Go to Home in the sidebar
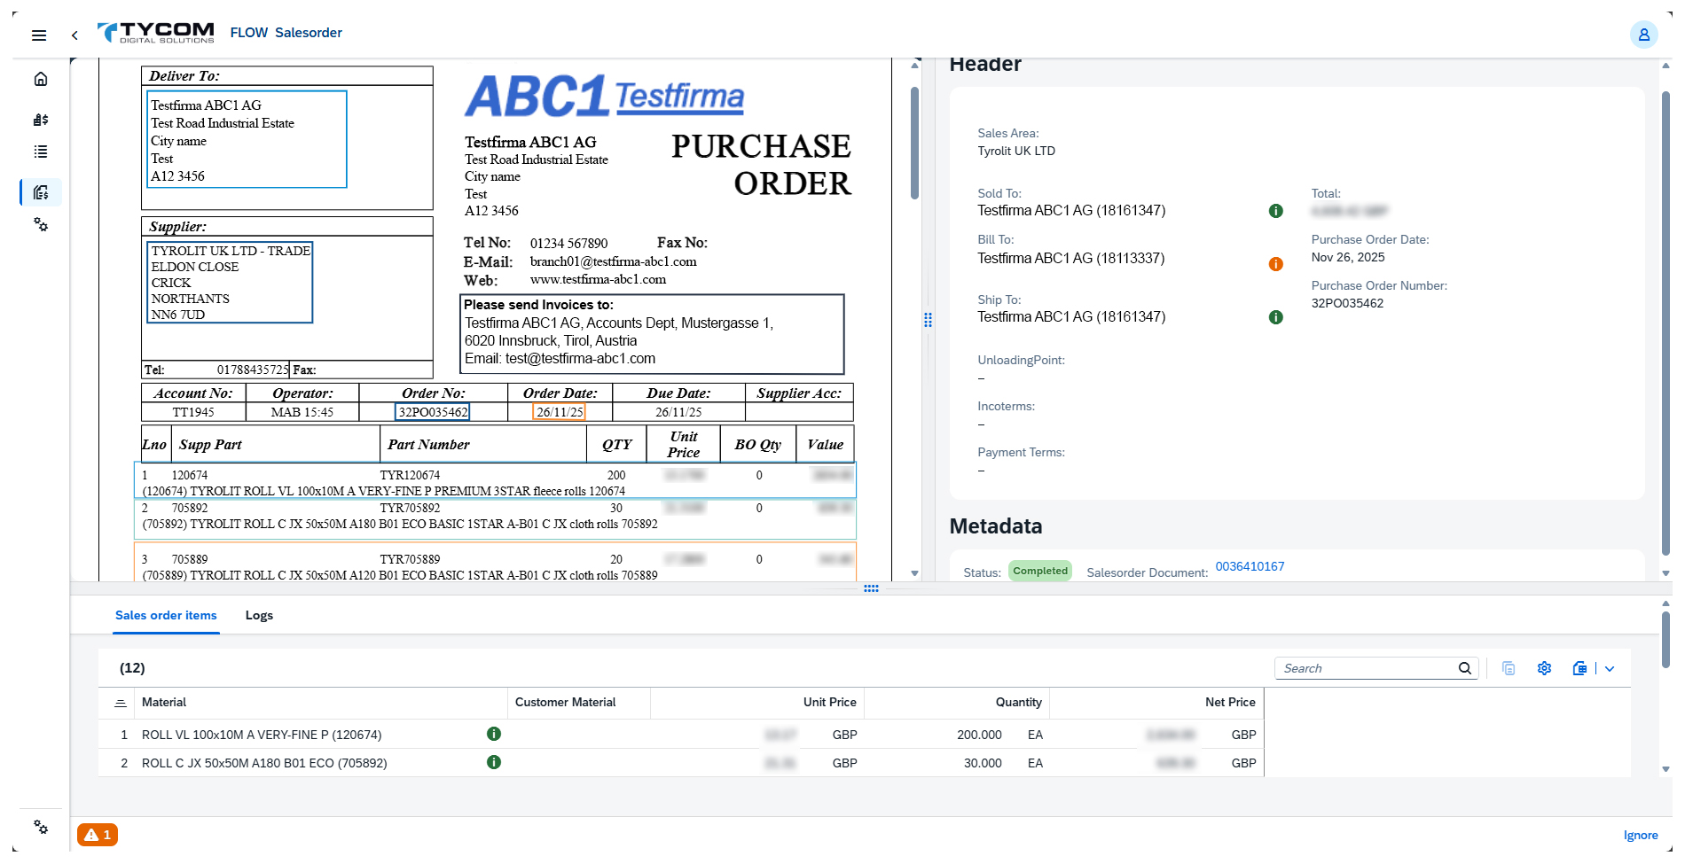 (x=41, y=80)
